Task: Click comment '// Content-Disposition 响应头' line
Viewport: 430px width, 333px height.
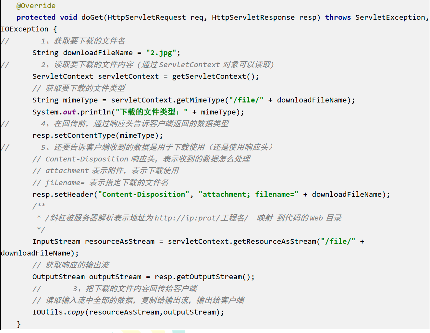Action: click(141, 159)
